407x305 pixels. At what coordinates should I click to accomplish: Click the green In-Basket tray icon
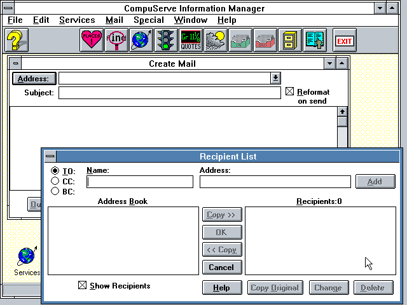240,40
